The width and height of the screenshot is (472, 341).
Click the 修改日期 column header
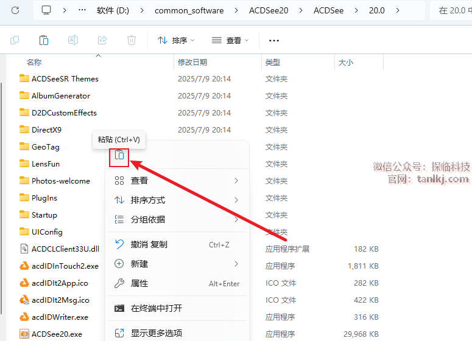[x=192, y=62]
